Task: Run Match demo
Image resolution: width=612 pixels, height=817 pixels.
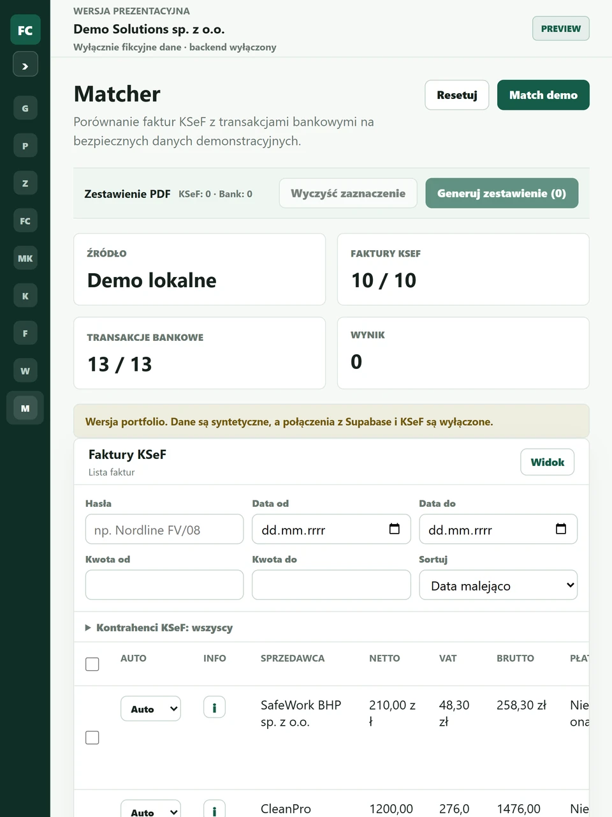Action: click(543, 95)
